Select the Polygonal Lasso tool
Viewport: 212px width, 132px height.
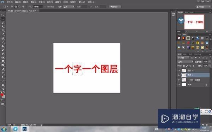click(3, 23)
